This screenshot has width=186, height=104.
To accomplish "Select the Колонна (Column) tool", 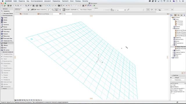I will point(6,25).
